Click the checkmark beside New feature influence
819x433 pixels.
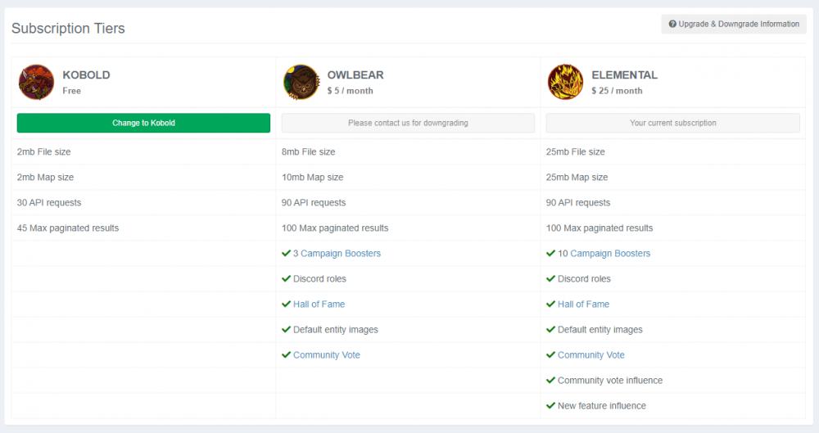[x=551, y=406]
